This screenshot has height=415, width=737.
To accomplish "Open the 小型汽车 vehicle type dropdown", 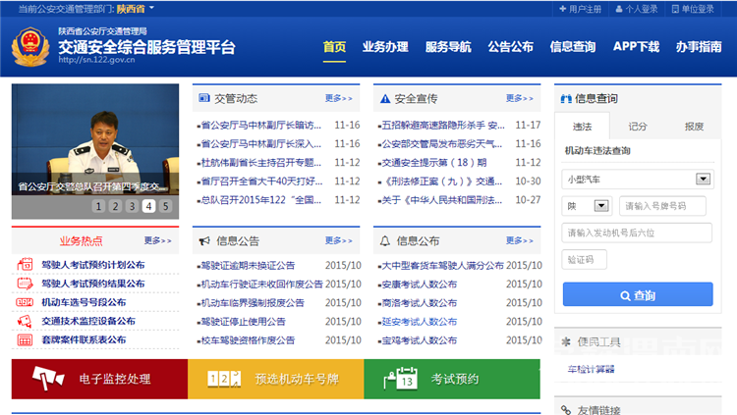I will [x=637, y=179].
